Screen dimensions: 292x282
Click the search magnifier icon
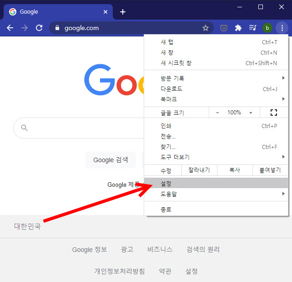[x=25, y=128]
